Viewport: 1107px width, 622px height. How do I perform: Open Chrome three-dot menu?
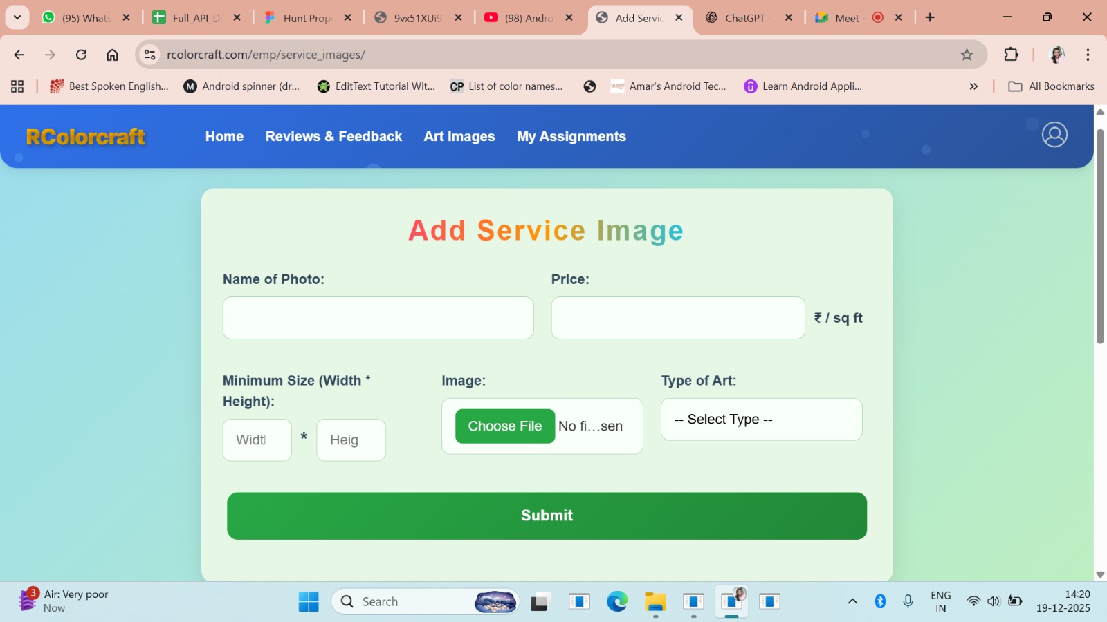[x=1088, y=55]
